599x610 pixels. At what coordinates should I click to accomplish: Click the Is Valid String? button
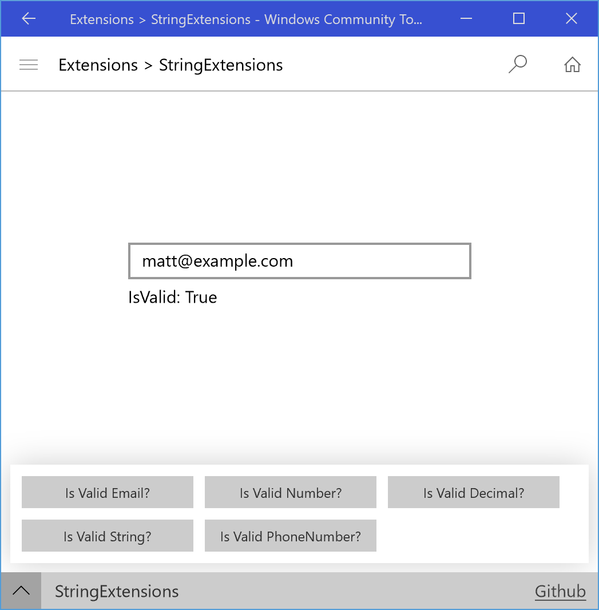pos(107,536)
